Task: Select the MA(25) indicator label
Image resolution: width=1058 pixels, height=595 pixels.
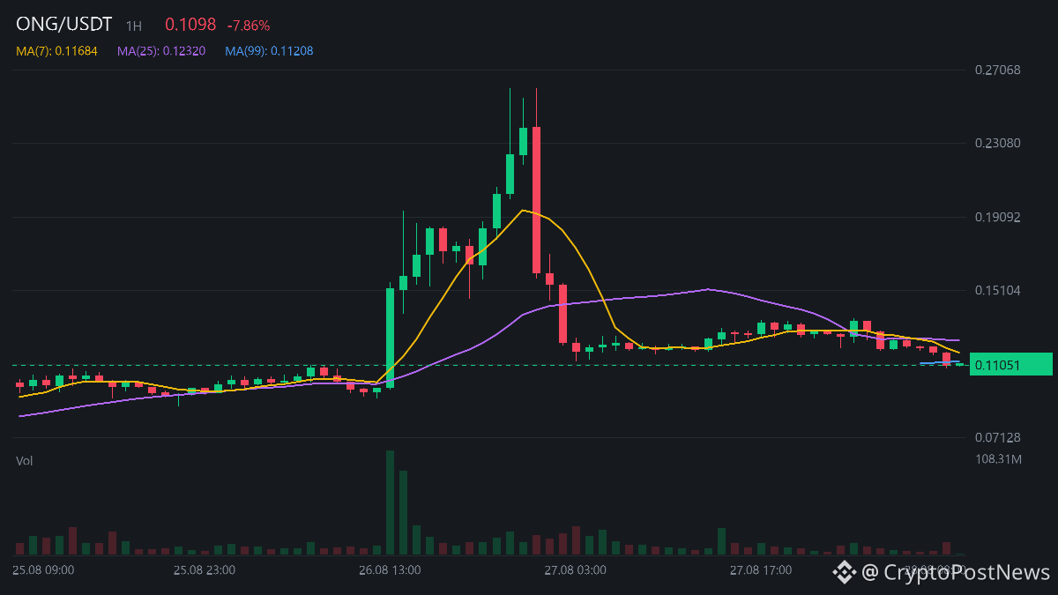Action: [x=161, y=51]
